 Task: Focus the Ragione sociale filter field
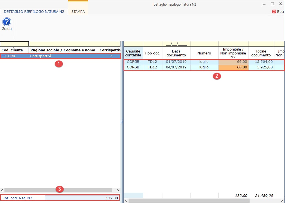(x=75, y=44)
